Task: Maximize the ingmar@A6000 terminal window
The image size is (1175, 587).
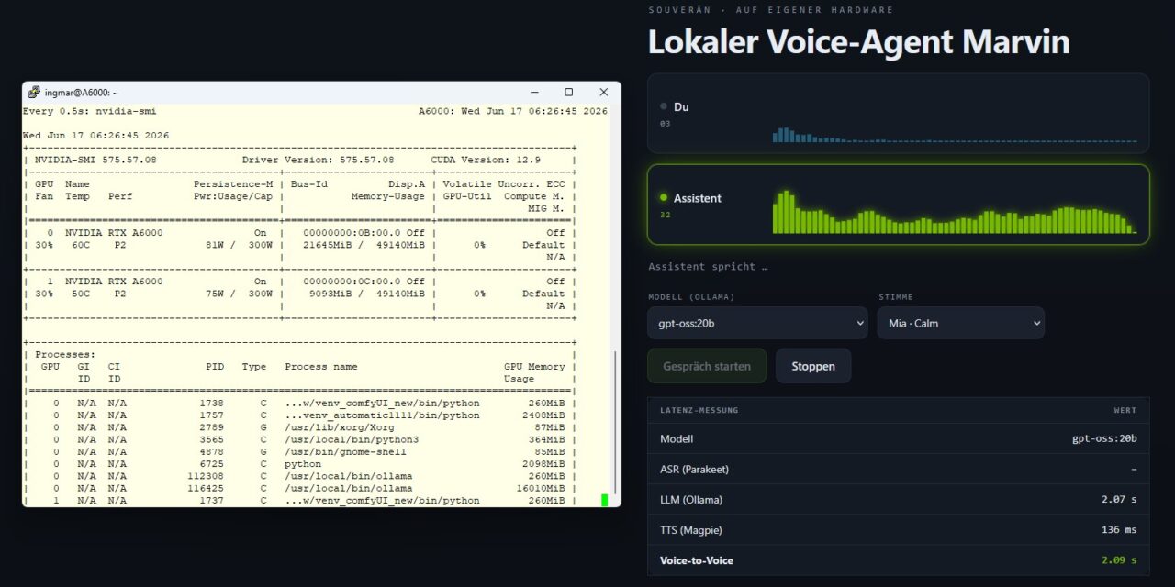Action: 568,93
